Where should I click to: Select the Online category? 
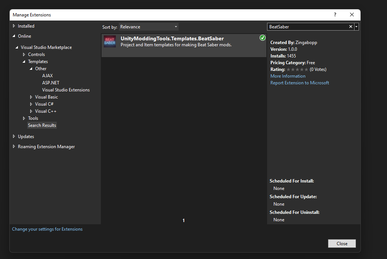coord(24,36)
